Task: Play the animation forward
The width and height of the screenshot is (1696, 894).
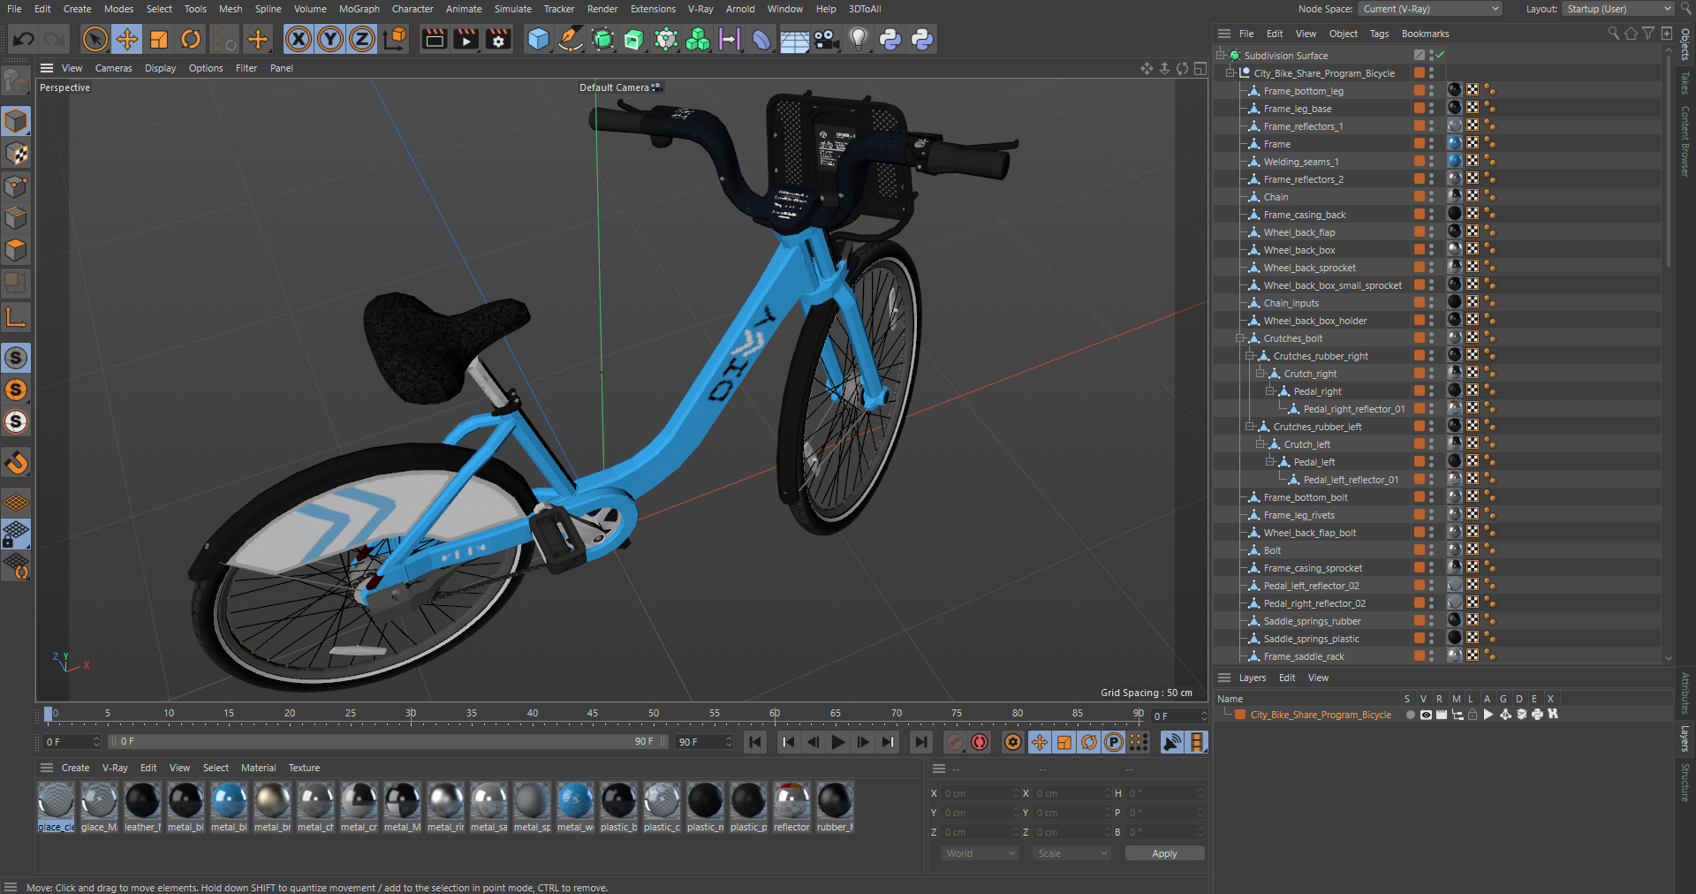Action: (x=837, y=742)
